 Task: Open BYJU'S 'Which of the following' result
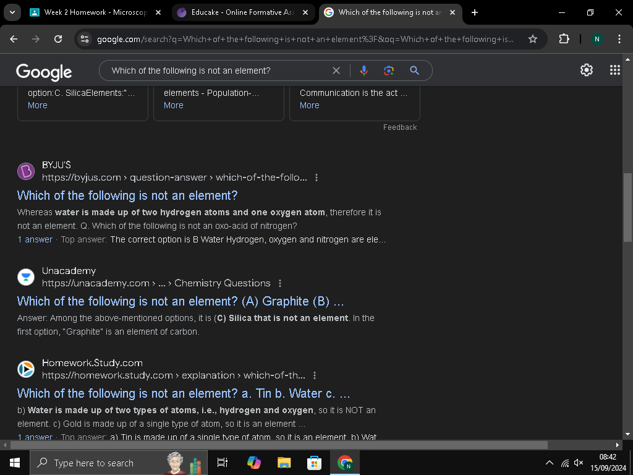click(x=127, y=195)
